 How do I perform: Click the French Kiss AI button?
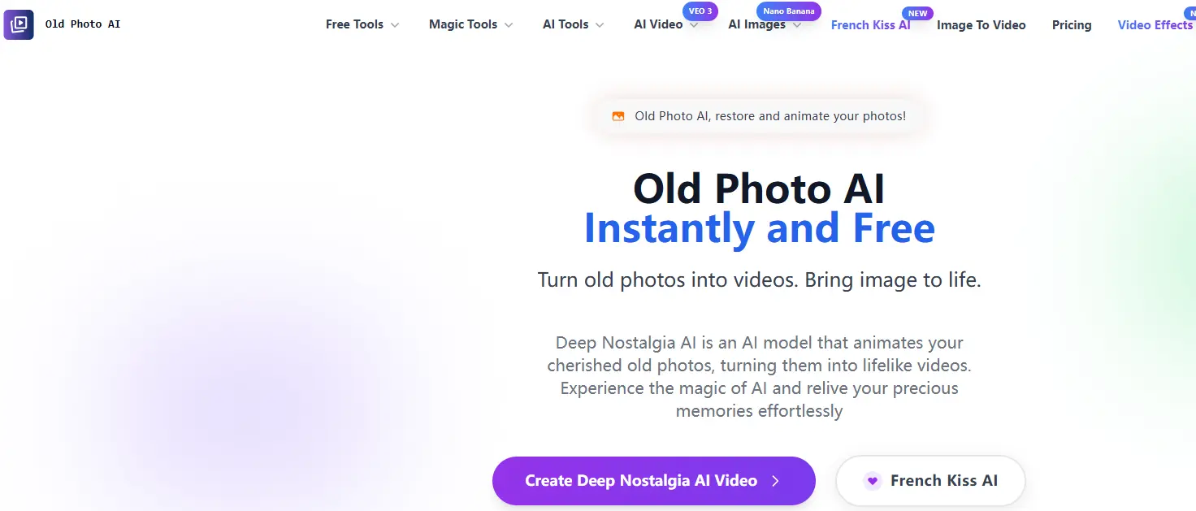pyautogui.click(x=930, y=481)
